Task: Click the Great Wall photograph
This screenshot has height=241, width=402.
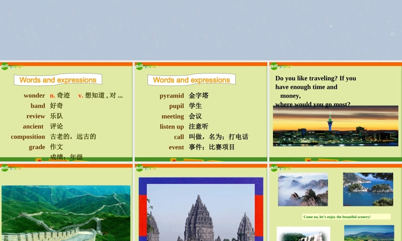Action: 66,213
